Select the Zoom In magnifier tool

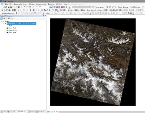click(x=2, y=10)
